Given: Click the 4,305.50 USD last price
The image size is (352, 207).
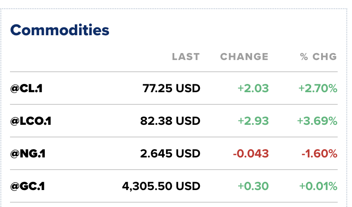Looking at the screenshot, I should coord(161,186).
